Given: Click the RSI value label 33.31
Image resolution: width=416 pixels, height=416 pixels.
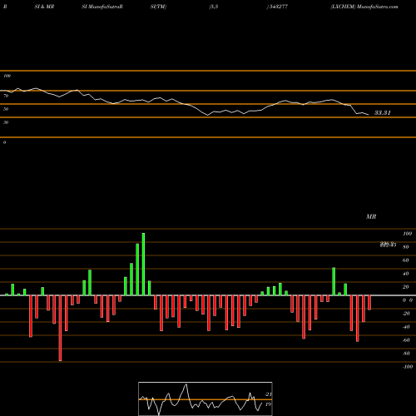Looking at the screenshot, I should (383, 112).
